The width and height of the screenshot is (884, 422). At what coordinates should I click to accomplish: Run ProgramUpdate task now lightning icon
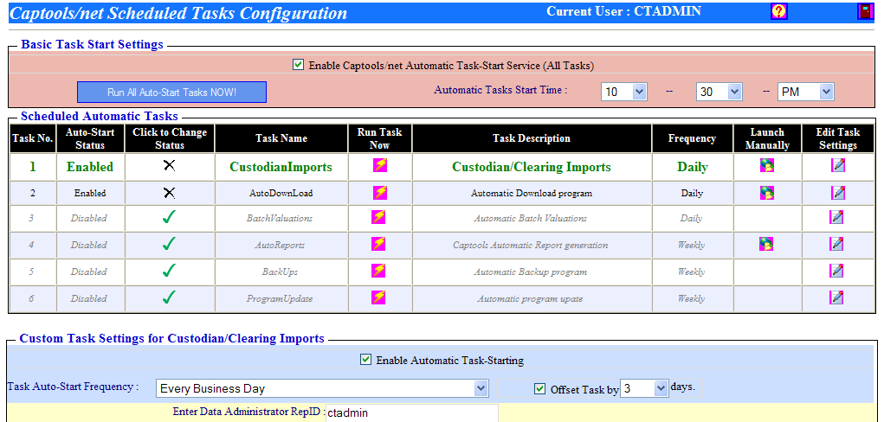point(378,297)
